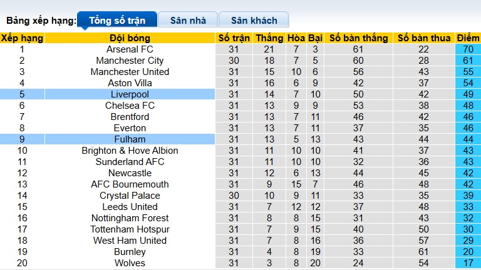Click the Xếp hạng column header
The height and width of the screenshot is (270, 481).
pos(22,38)
